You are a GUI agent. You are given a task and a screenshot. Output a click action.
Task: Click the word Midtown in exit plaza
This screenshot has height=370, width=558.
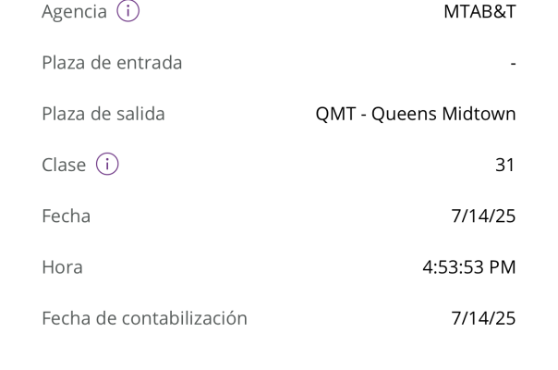(x=478, y=115)
